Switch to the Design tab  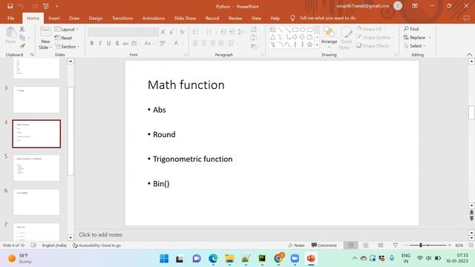point(96,18)
